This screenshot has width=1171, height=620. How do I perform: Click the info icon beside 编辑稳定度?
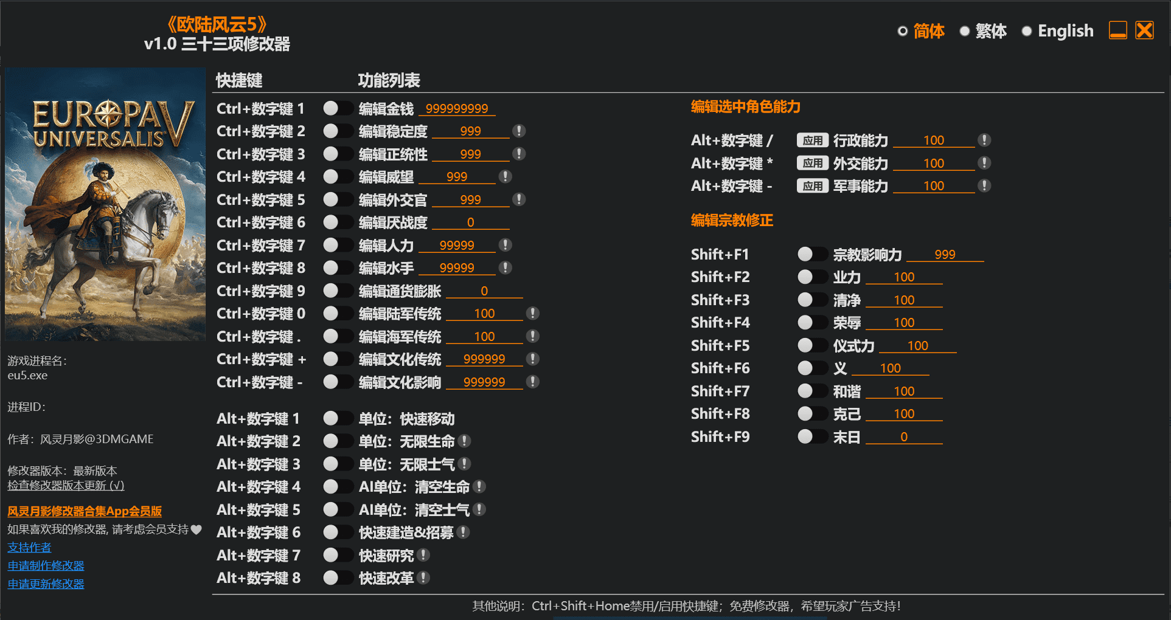520,131
